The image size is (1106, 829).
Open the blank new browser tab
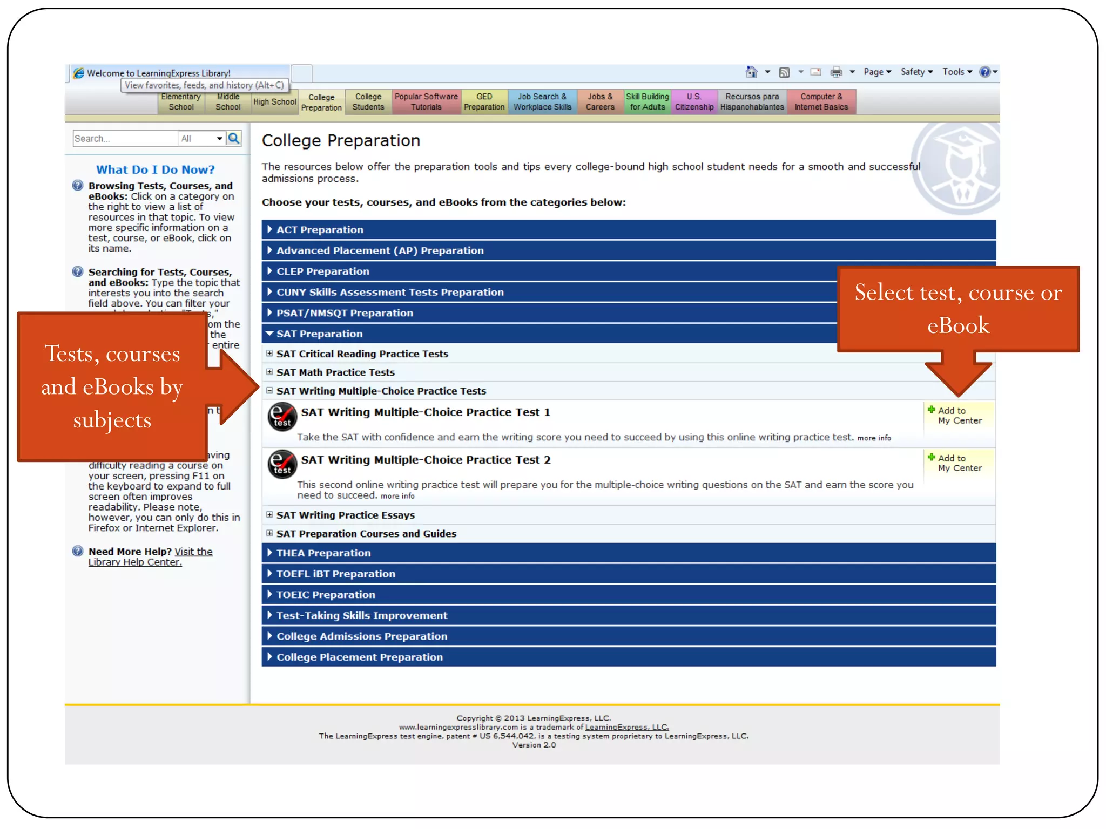[x=302, y=73]
